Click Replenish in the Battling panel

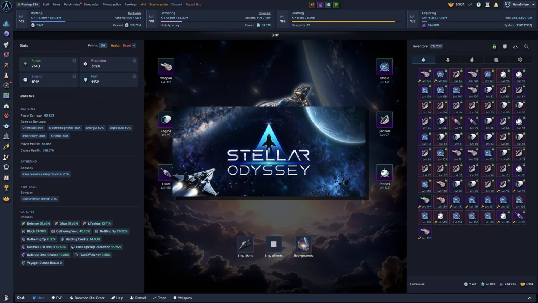134,13
